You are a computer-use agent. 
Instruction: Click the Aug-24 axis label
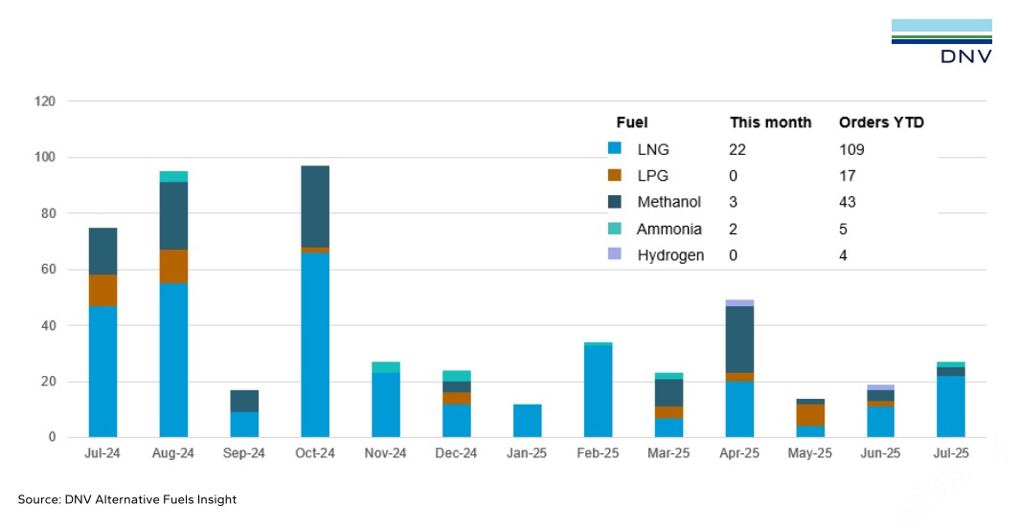tap(173, 453)
